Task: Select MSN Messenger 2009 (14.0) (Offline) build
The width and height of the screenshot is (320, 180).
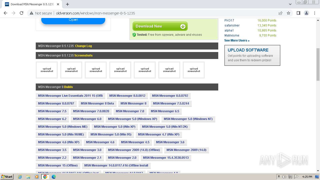Action: point(134,150)
